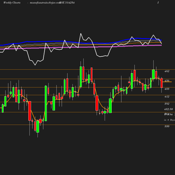Click the 'in 4 Days' text
Viewport: 175px width, 175px height.
(x=169, y=120)
